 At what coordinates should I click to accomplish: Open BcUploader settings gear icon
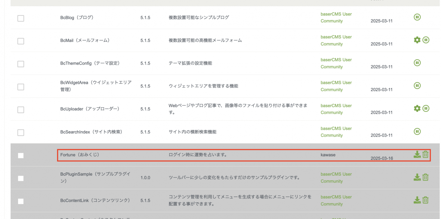[417, 108]
